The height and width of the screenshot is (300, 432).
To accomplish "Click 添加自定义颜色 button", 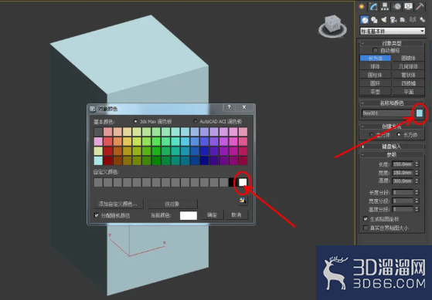I will pos(118,204).
